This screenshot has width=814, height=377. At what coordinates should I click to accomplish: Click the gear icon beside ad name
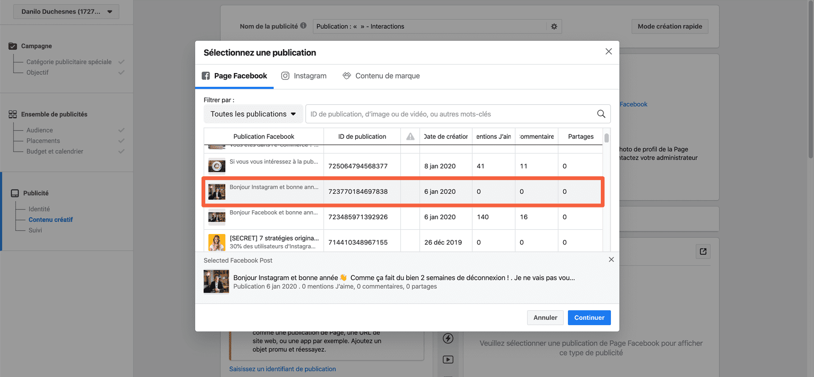(554, 26)
